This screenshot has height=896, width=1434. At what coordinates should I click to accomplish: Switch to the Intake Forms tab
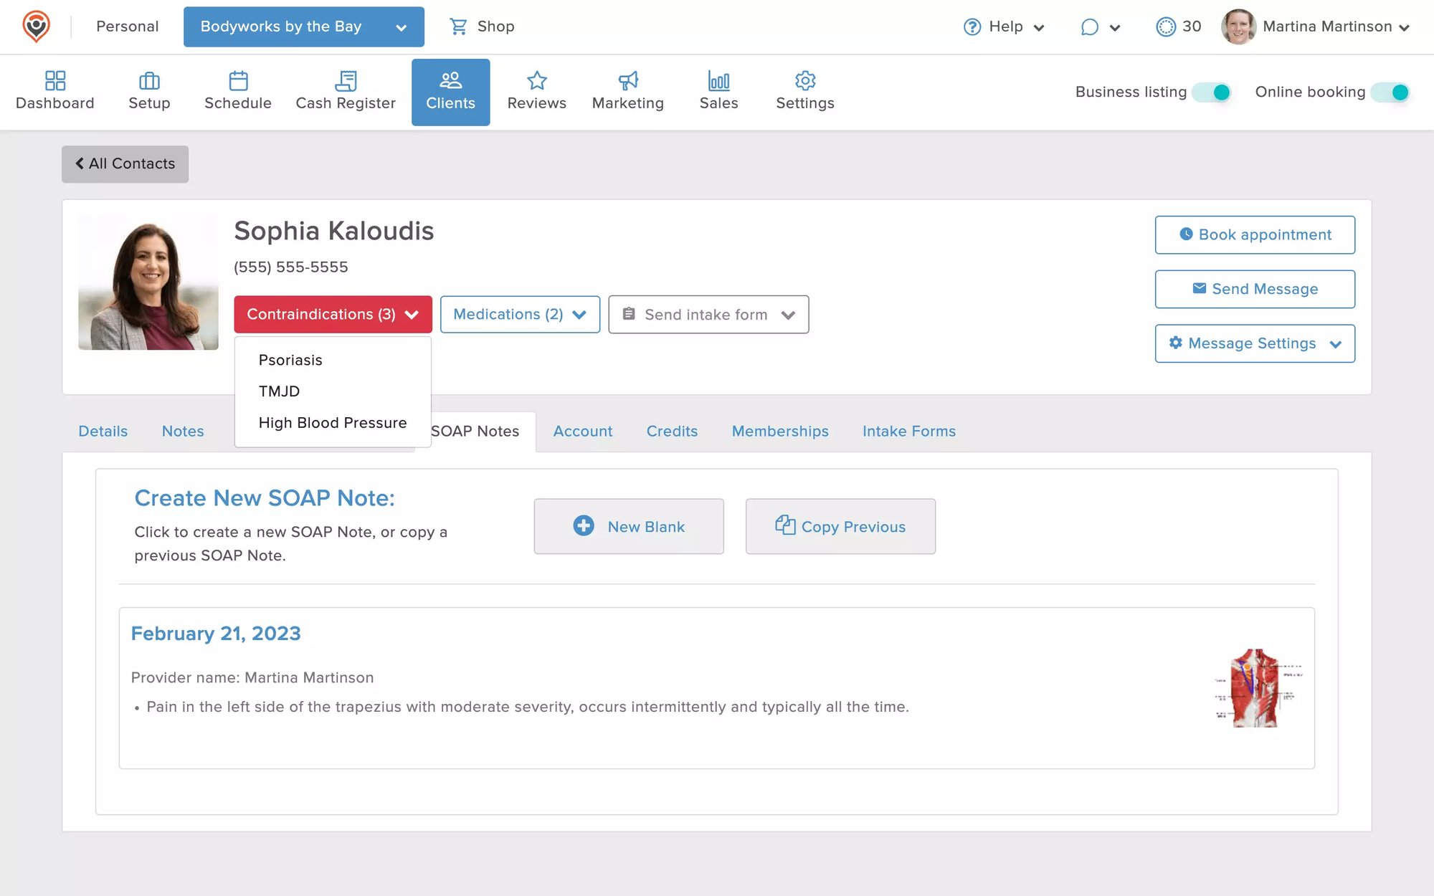coord(909,431)
